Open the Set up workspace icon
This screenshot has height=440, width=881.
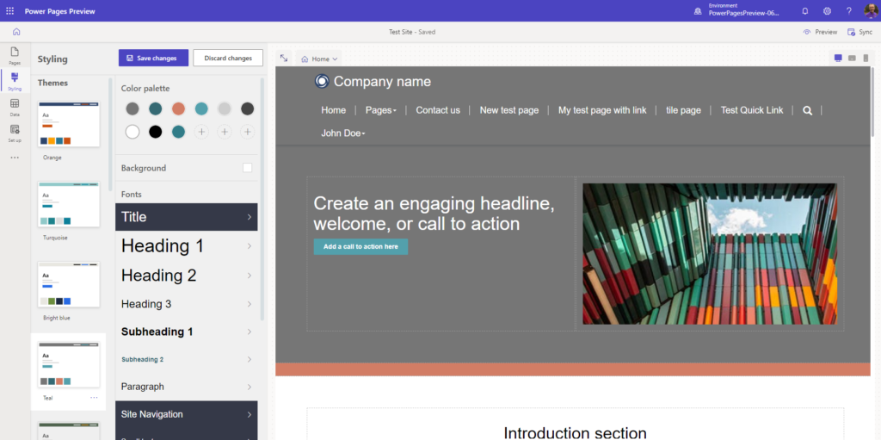(x=15, y=133)
